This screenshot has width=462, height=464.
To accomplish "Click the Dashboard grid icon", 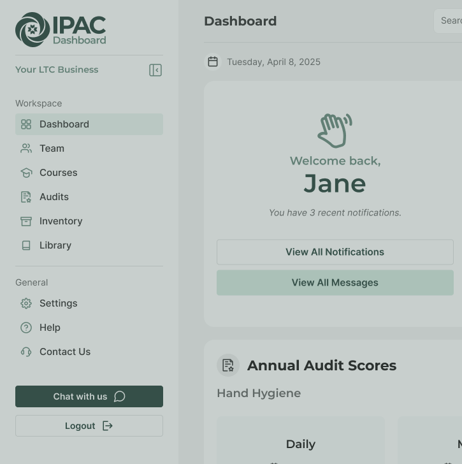I will [x=26, y=124].
